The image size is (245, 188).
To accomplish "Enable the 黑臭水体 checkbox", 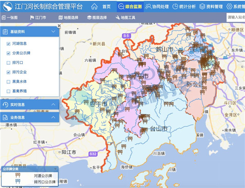I will [x=9, y=82].
